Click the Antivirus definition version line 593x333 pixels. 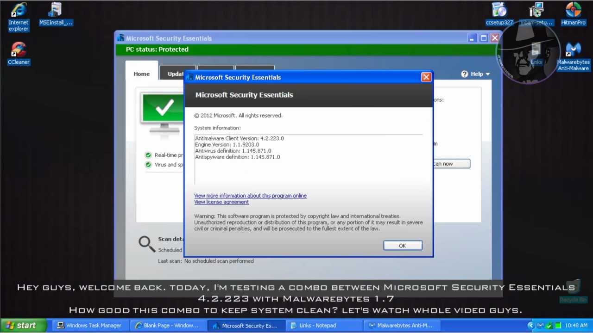coord(233,151)
